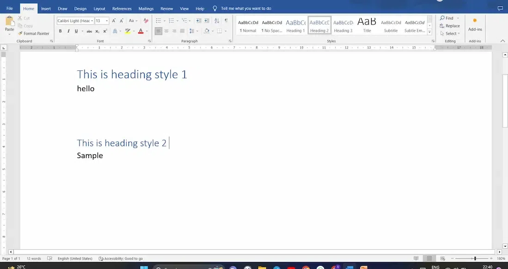508x269 pixels.
Task: Switch to the Layout tab
Action: [x=99, y=9]
